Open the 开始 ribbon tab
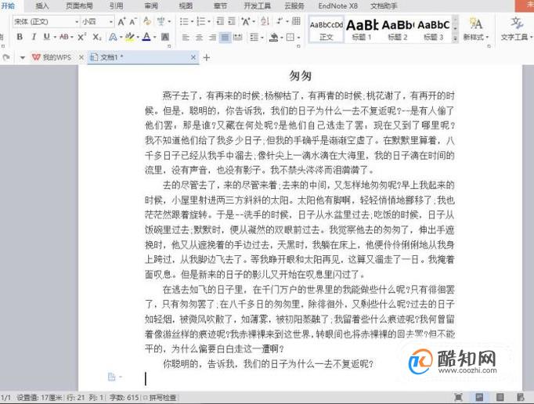 [x=8, y=5]
